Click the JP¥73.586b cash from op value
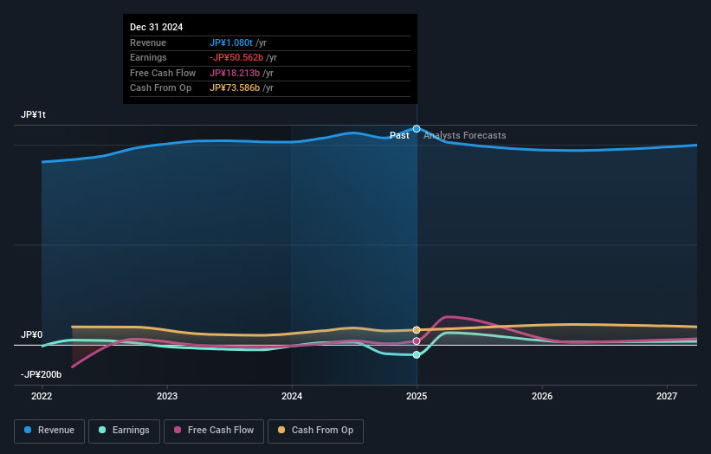This screenshot has width=711, height=454. click(x=235, y=88)
